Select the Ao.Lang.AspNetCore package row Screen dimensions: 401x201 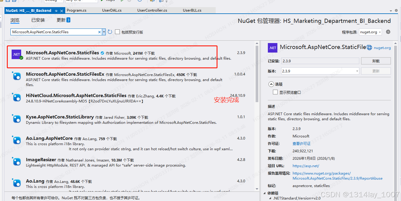pyautogui.click(x=130, y=143)
